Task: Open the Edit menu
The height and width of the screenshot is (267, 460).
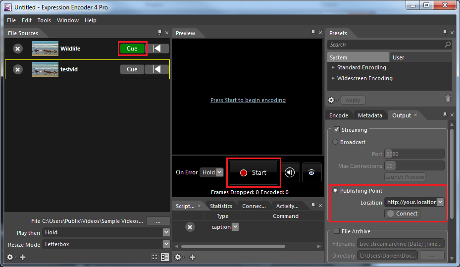Action: (x=26, y=20)
